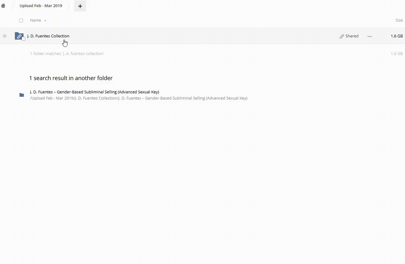Click '1 search result in another folder' heading

coord(71,78)
